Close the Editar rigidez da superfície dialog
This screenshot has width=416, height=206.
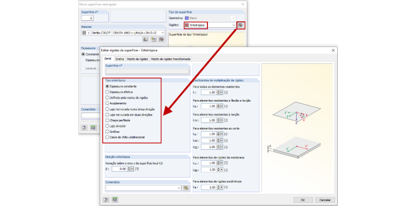(x=333, y=50)
